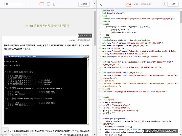Image resolution: width=182 pixels, height=136 pixels.
Task: Click the #iptime tag link
Action: pos(72,40)
